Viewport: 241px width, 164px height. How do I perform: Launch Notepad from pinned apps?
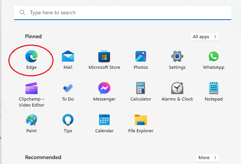[214, 89]
